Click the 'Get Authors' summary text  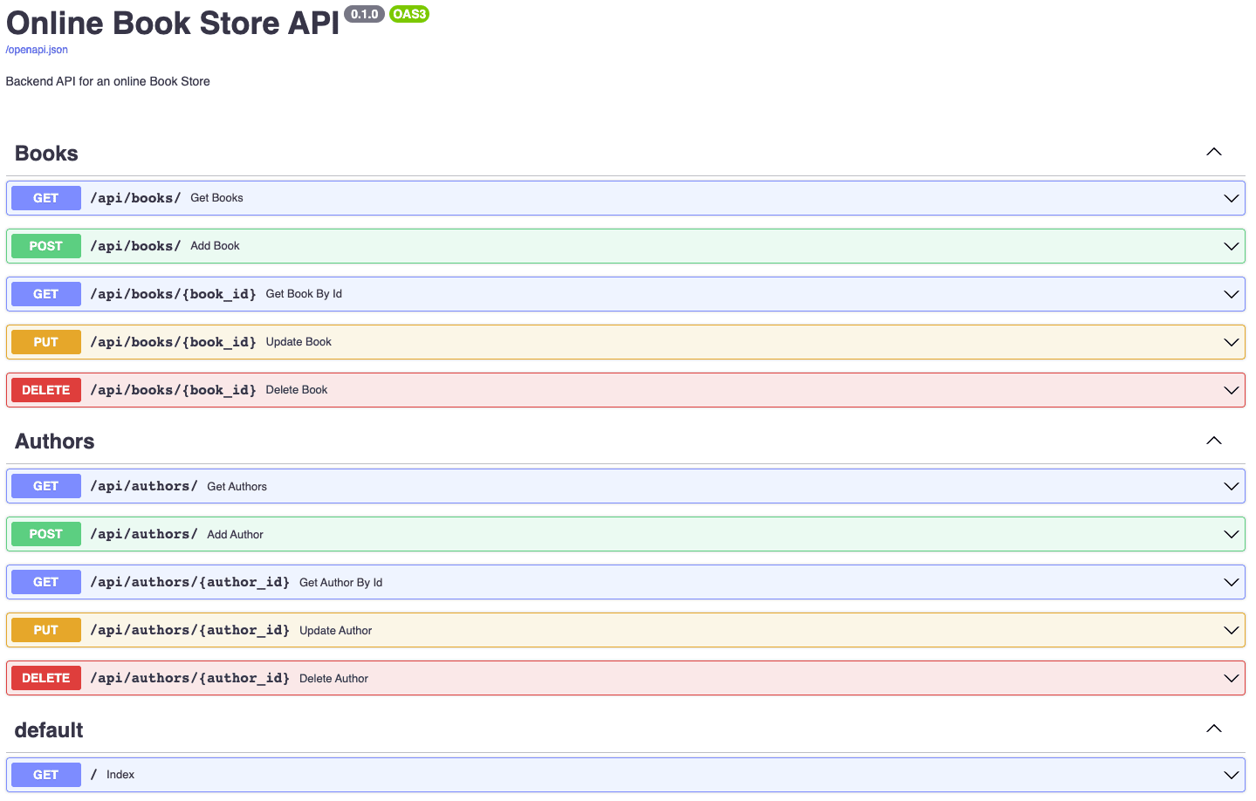click(237, 487)
